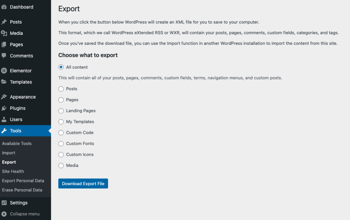Click the Dashboard gauge icon
This screenshot has width=350, height=220.
pyautogui.click(x=4, y=7)
